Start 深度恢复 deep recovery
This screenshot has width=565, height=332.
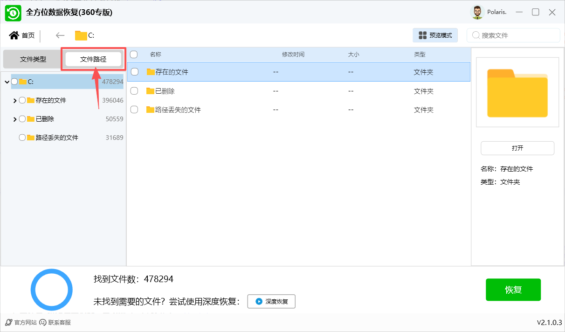(271, 302)
